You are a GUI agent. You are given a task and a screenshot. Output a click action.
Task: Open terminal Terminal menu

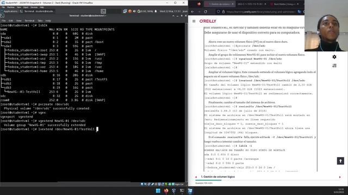click(x=29, y=21)
